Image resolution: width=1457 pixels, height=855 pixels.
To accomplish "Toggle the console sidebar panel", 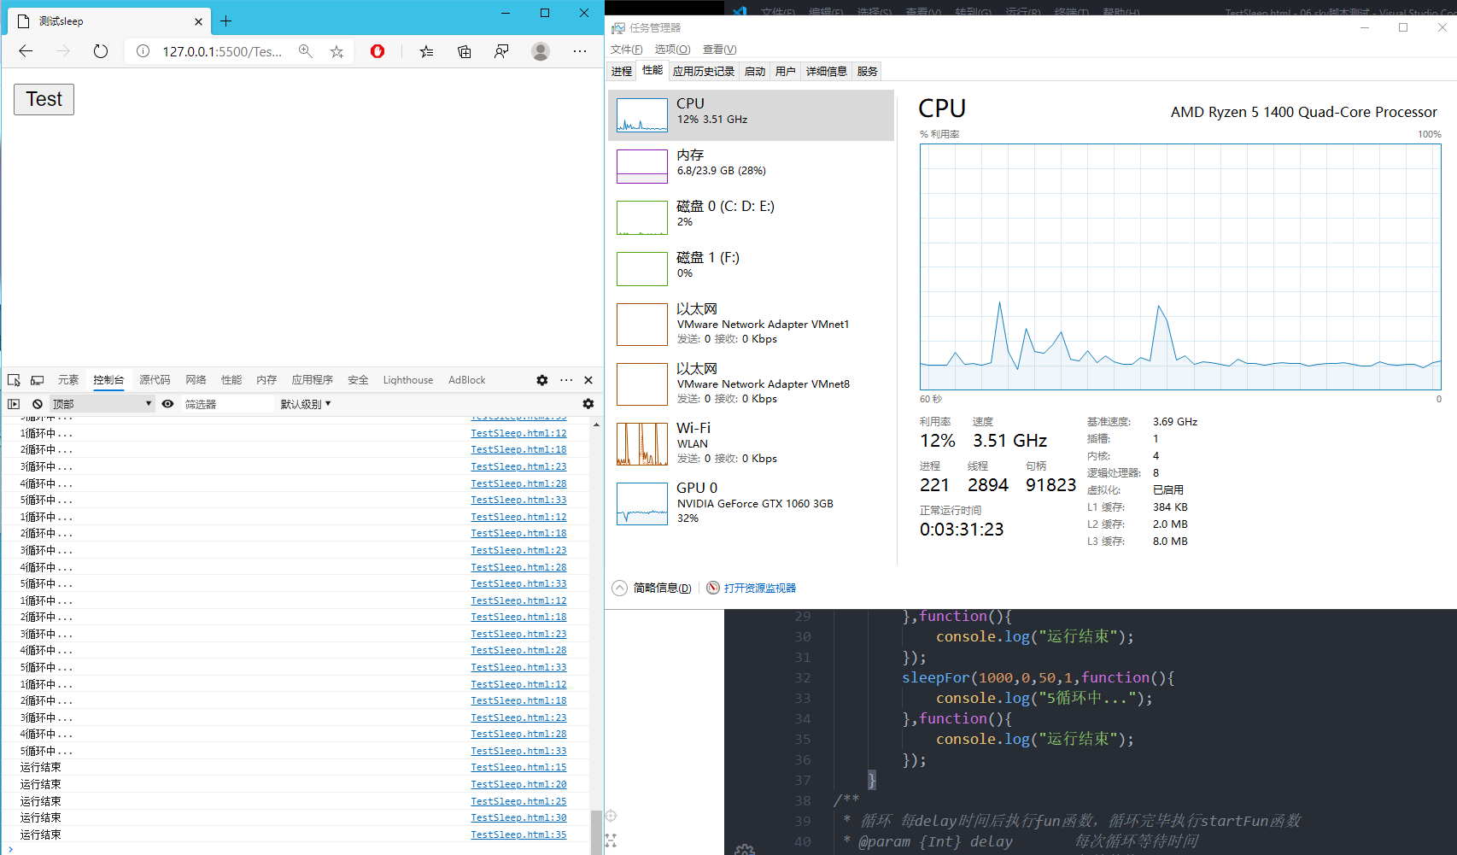I will 13,403.
